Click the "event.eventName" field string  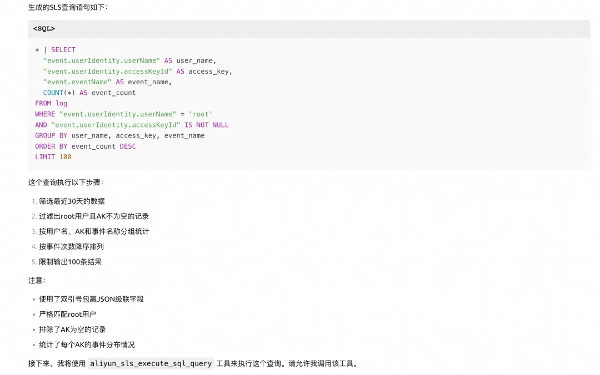coord(77,82)
